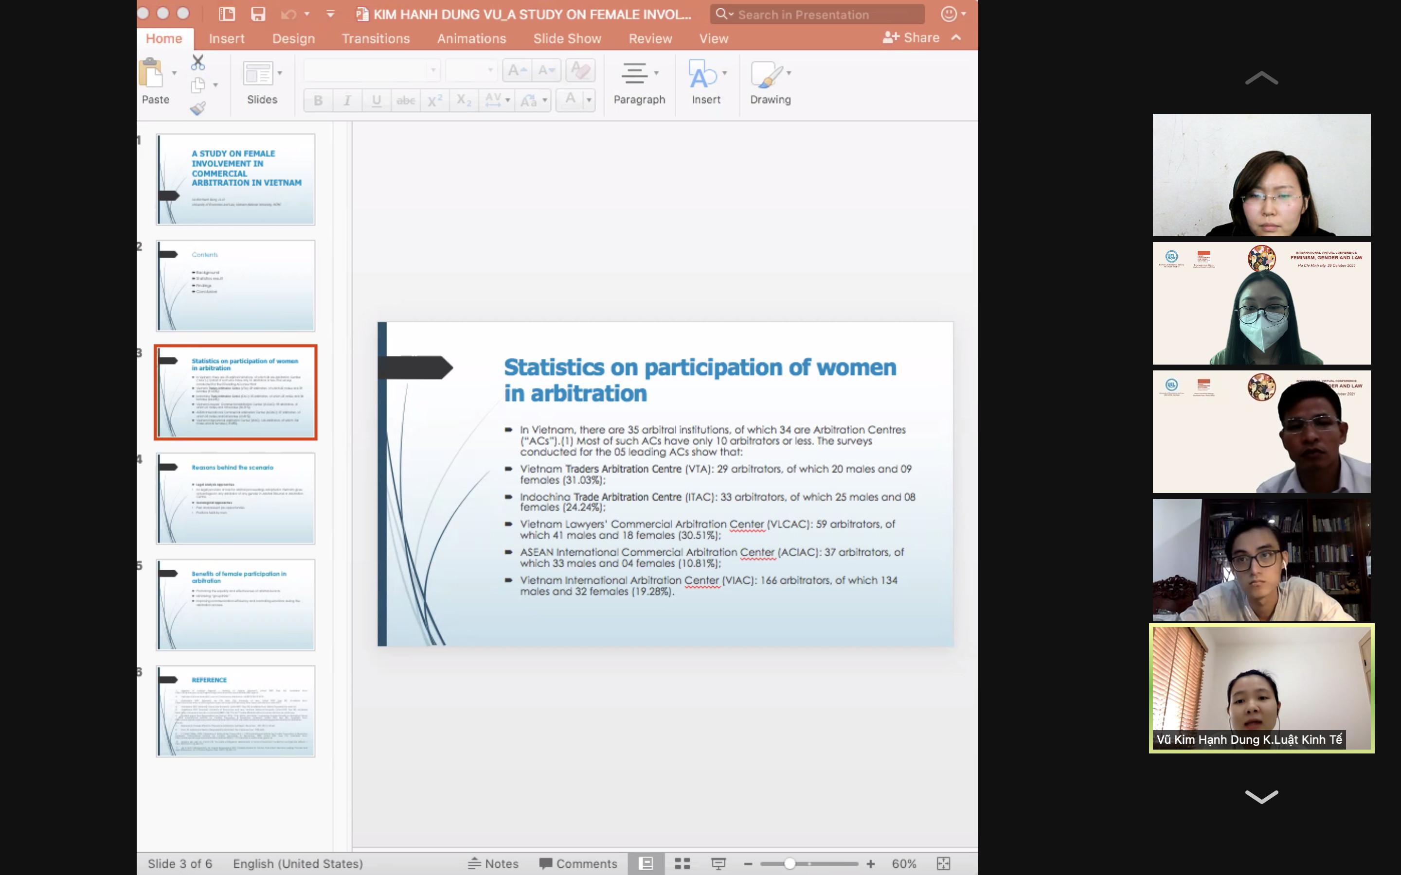Select slide 4 Reasons behind the scenario thumbnail

(235, 498)
